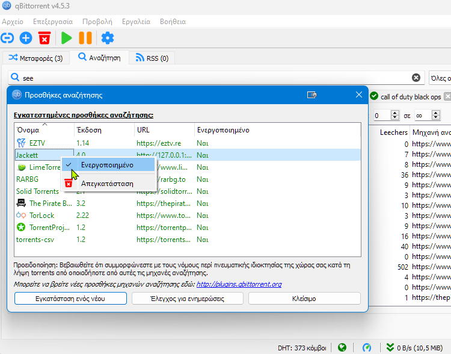451x354 pixels.
Task: Sort plugins by URL column header
Action: (164, 130)
